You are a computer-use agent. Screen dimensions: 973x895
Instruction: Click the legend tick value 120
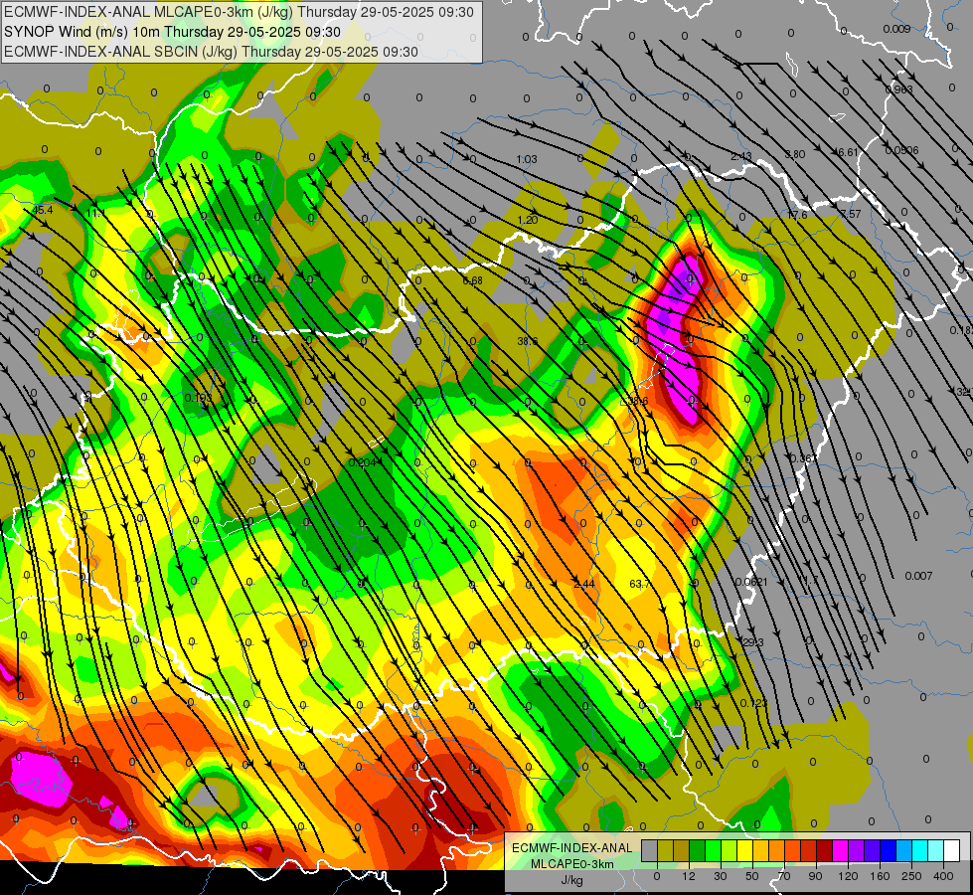point(848,876)
